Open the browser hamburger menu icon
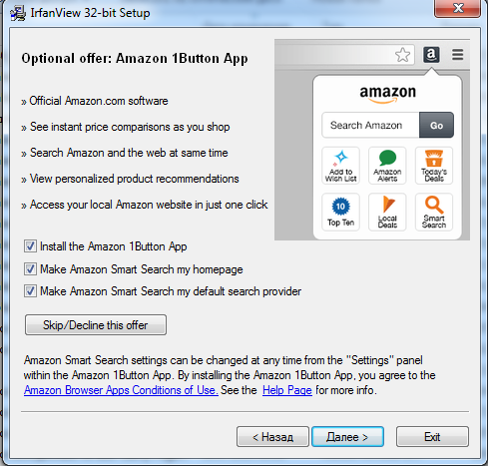488x466 pixels. point(458,55)
